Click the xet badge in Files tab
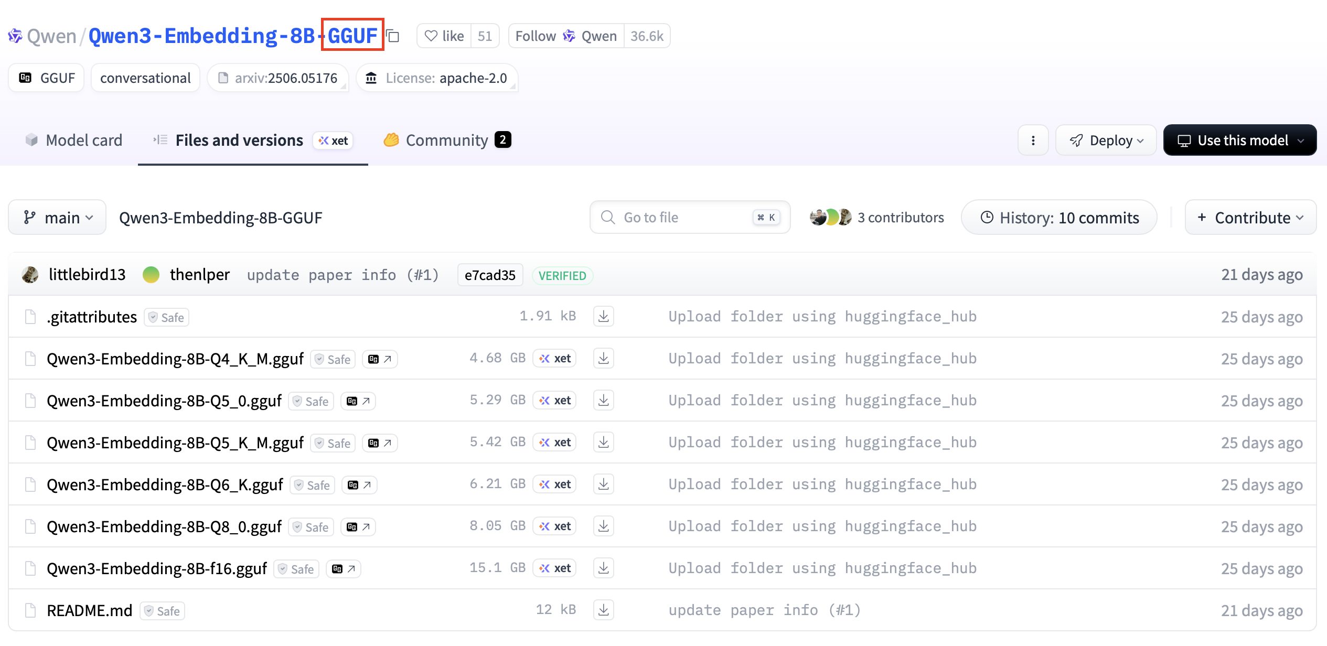 tap(333, 141)
